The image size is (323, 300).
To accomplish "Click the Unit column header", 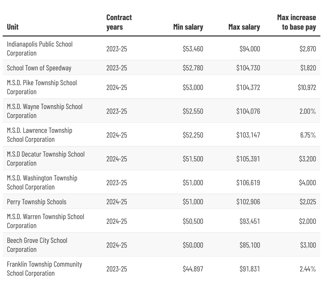I will pos(13,27).
